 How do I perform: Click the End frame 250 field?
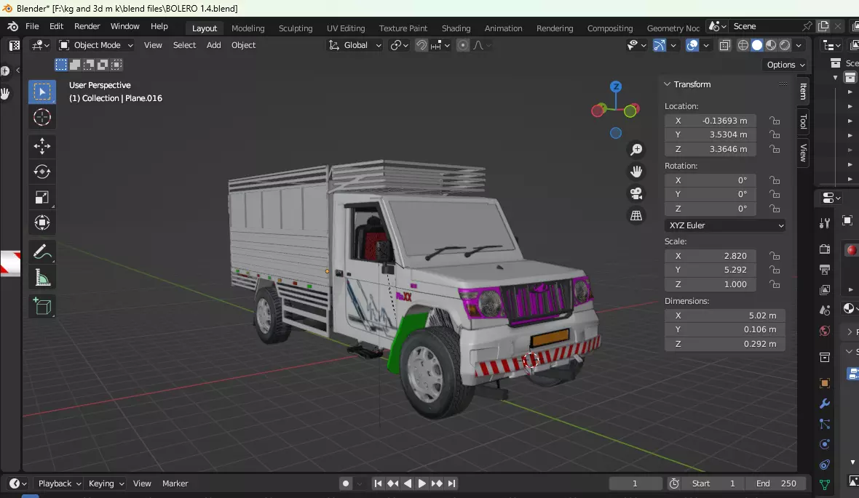(776, 483)
